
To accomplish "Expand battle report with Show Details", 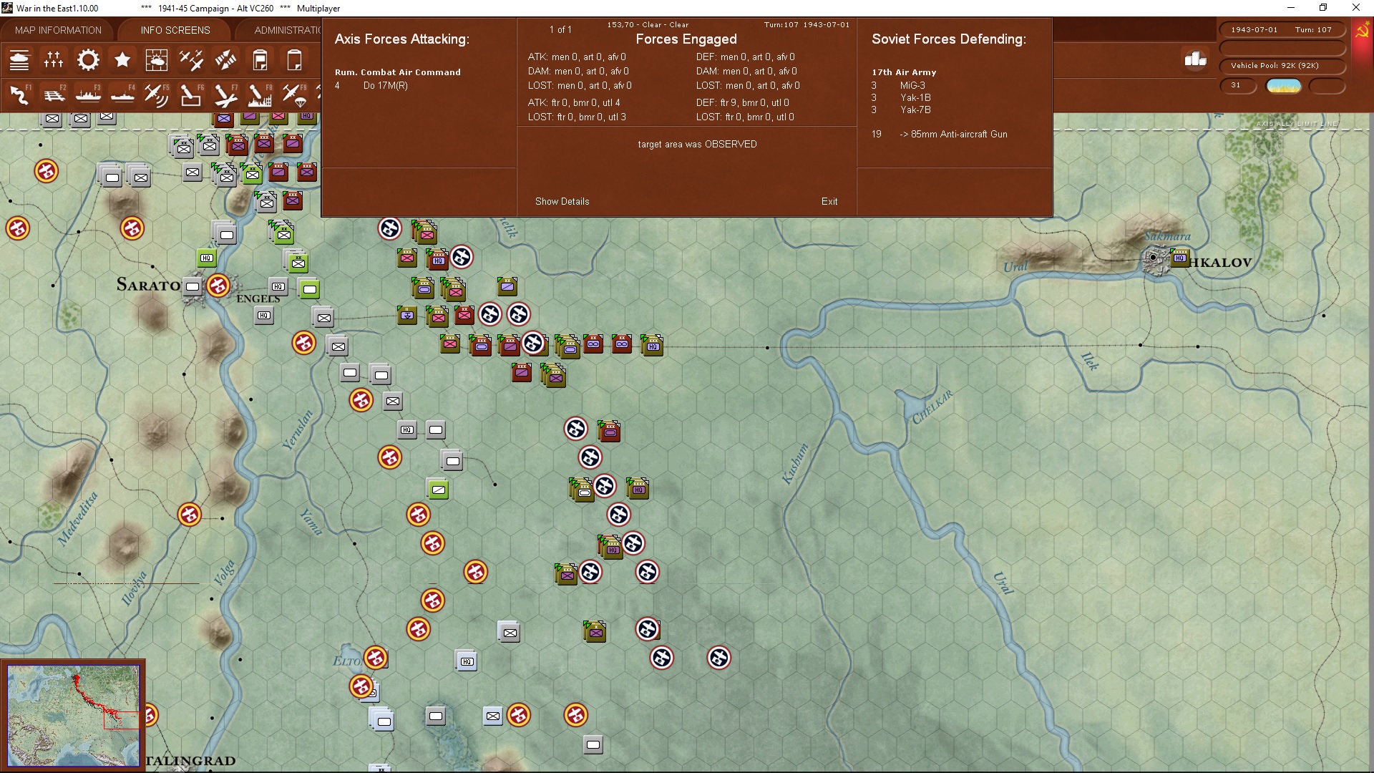I will coord(562,201).
